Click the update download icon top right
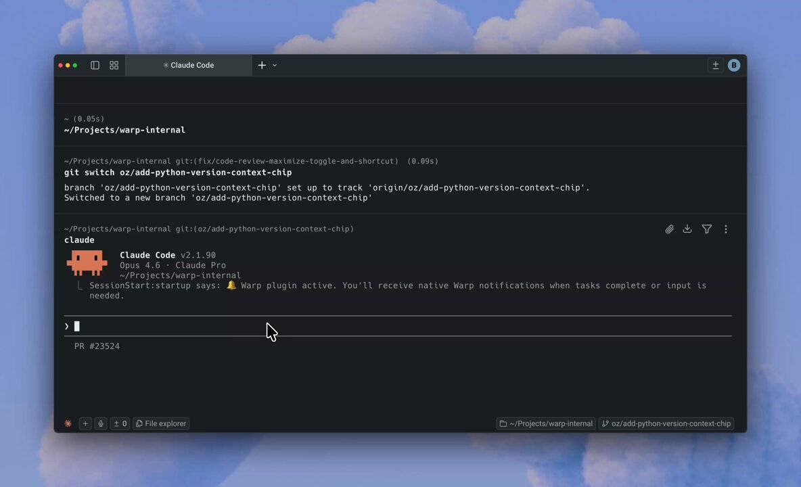 click(715, 66)
